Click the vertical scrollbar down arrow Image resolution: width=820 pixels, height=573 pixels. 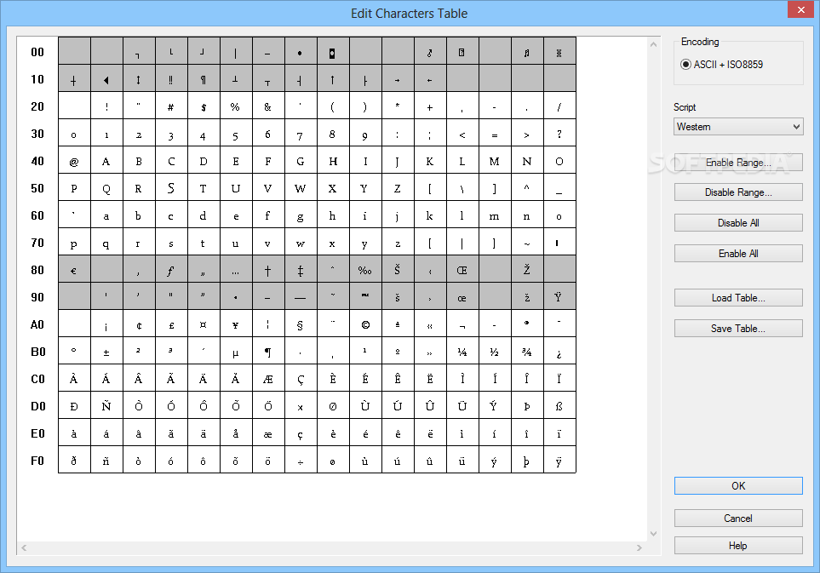(654, 534)
